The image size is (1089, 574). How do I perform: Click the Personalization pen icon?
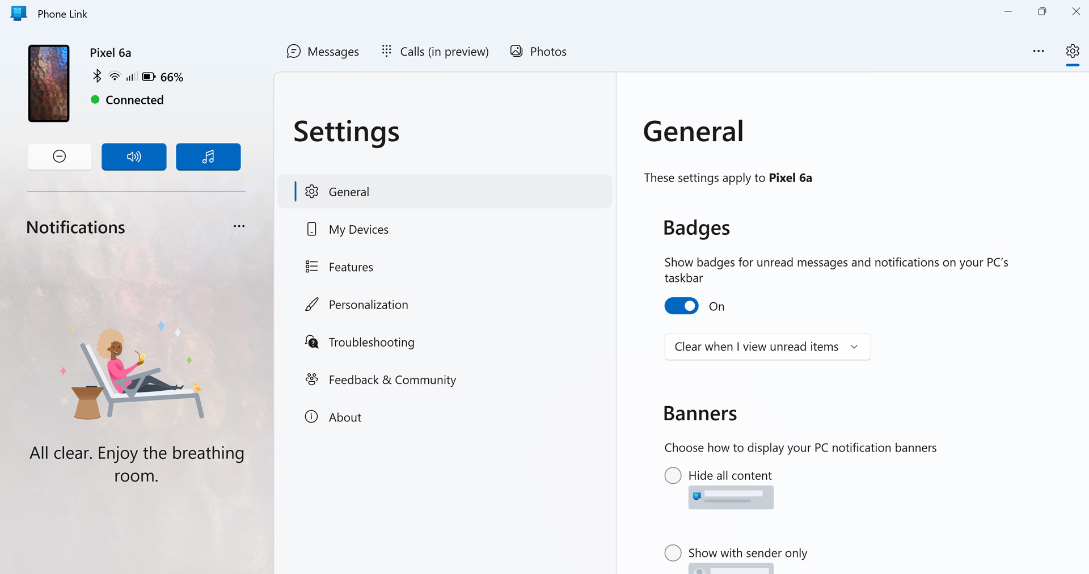coord(311,305)
